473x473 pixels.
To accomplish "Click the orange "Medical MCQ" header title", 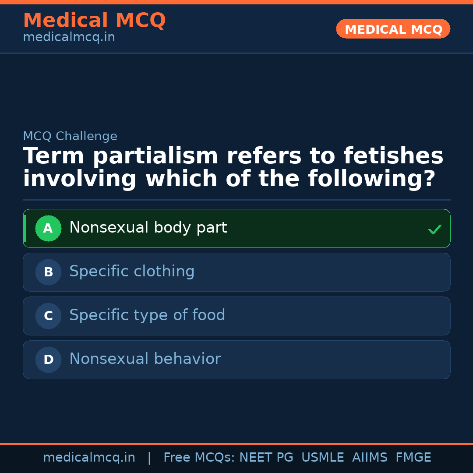I will coord(94,21).
